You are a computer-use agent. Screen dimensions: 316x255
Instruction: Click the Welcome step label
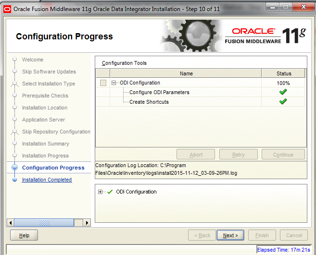[x=33, y=60]
